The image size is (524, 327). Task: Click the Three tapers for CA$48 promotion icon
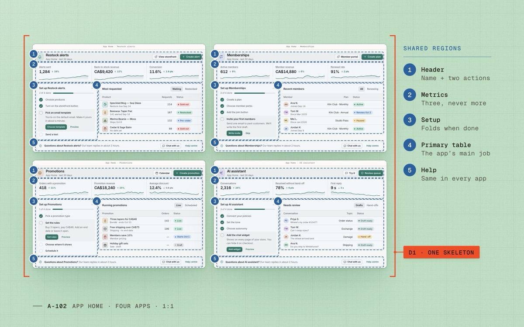pos(105,221)
